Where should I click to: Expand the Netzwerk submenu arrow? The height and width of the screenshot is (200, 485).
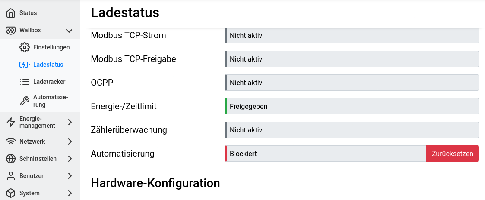pyautogui.click(x=70, y=142)
